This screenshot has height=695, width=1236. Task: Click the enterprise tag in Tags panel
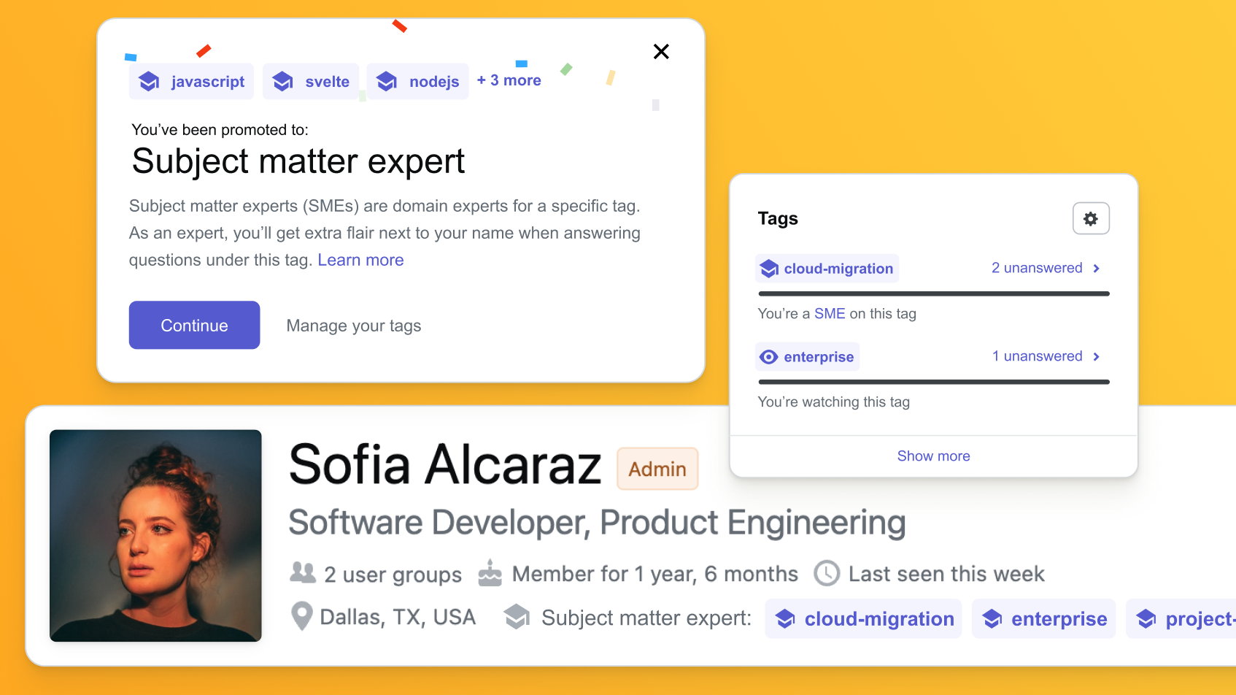coord(808,357)
